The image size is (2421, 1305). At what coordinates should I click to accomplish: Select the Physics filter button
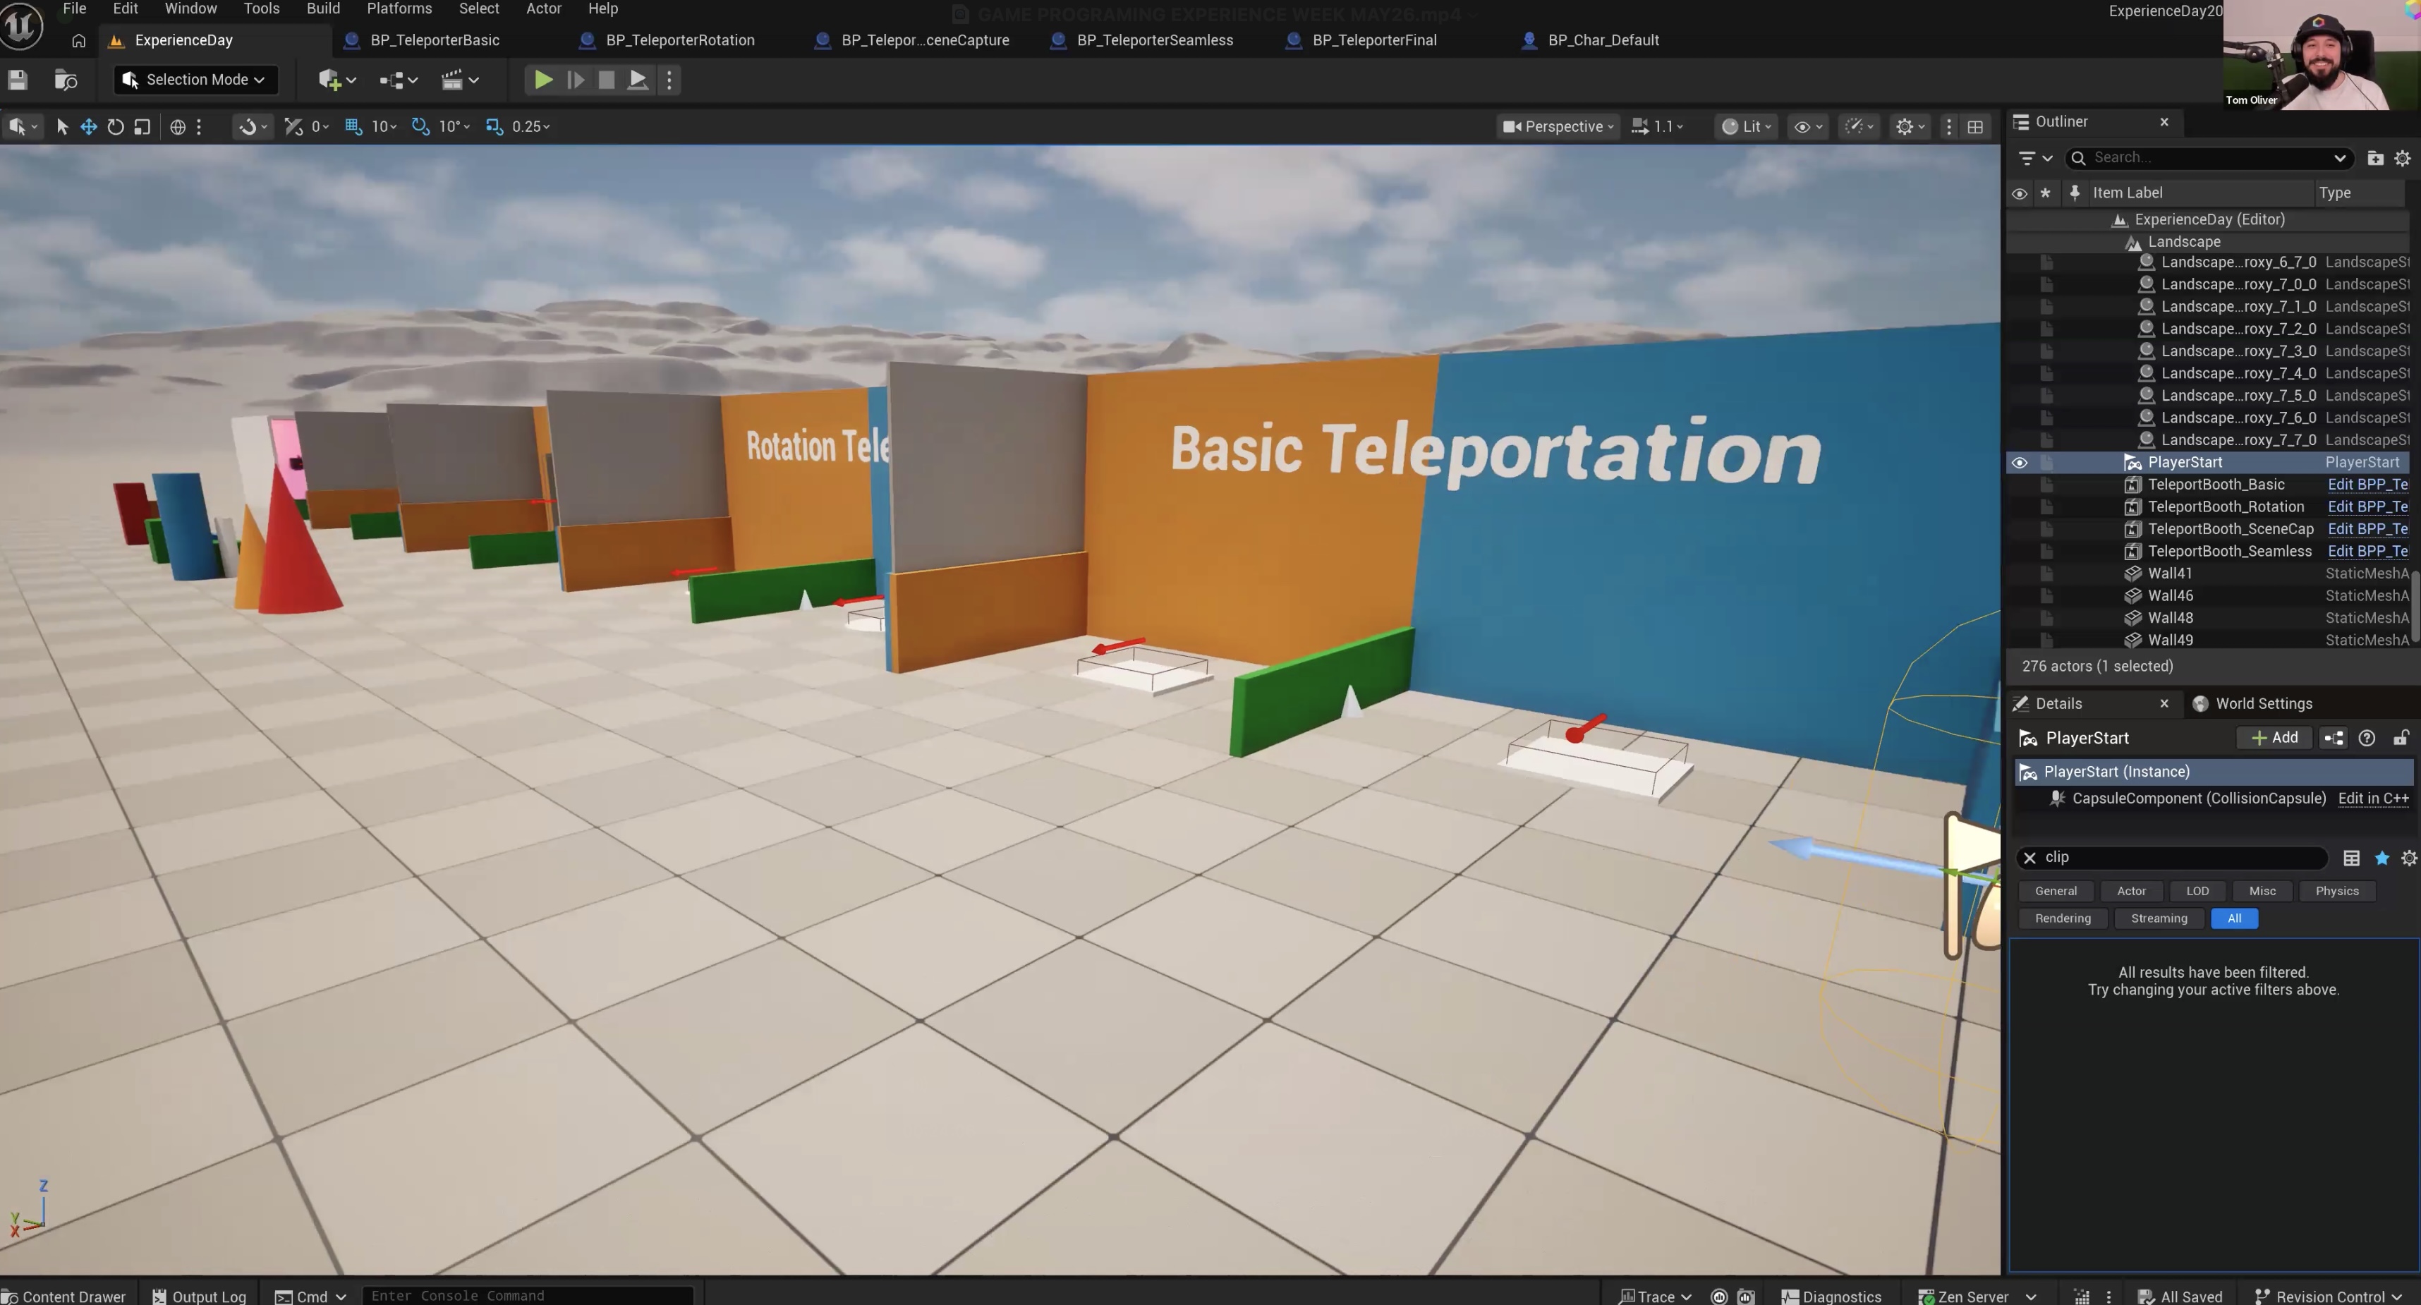pyautogui.click(x=2336, y=891)
